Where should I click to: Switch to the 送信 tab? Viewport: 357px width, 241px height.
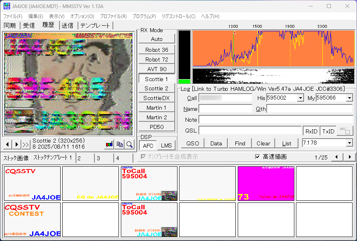[x=67, y=26]
